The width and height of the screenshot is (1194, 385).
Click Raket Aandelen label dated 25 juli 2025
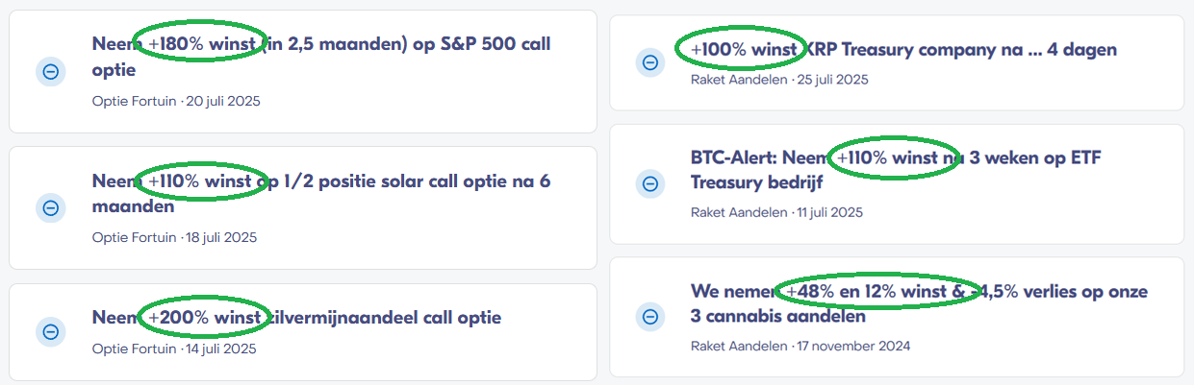(739, 80)
